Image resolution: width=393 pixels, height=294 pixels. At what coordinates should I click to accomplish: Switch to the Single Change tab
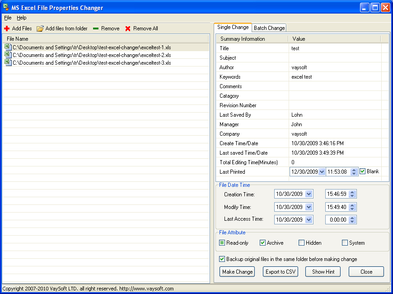pos(233,28)
